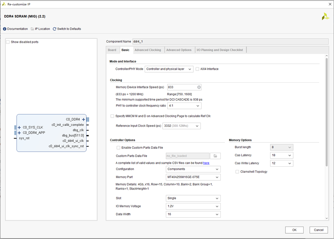
Task: Click the Custom Parts Data File text field
Action: 188,156
